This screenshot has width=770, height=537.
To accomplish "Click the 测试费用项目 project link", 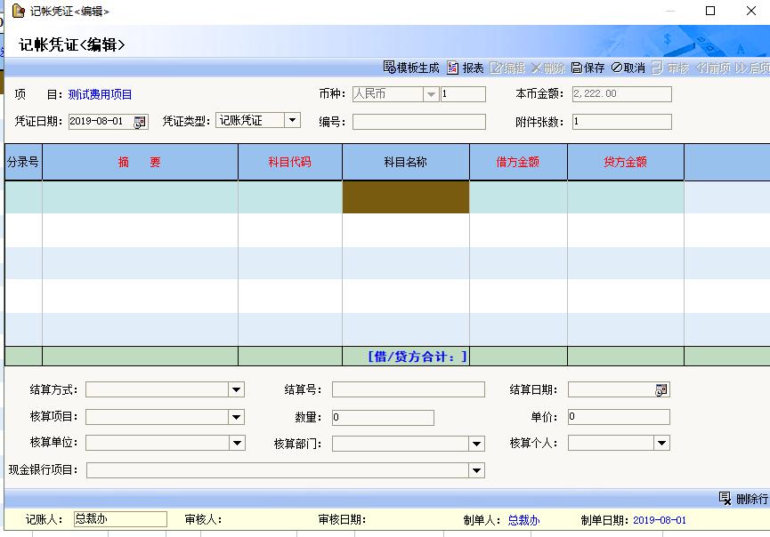I will coord(100,94).
